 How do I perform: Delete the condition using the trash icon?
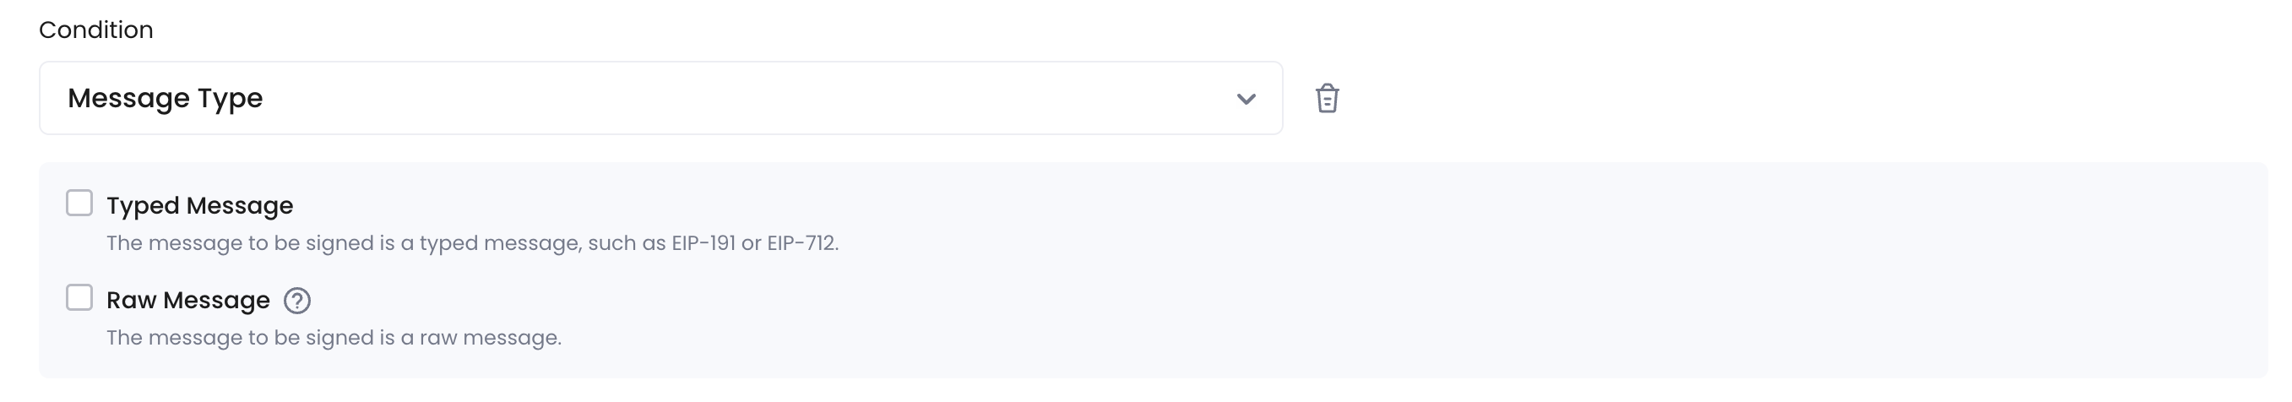point(1327,98)
